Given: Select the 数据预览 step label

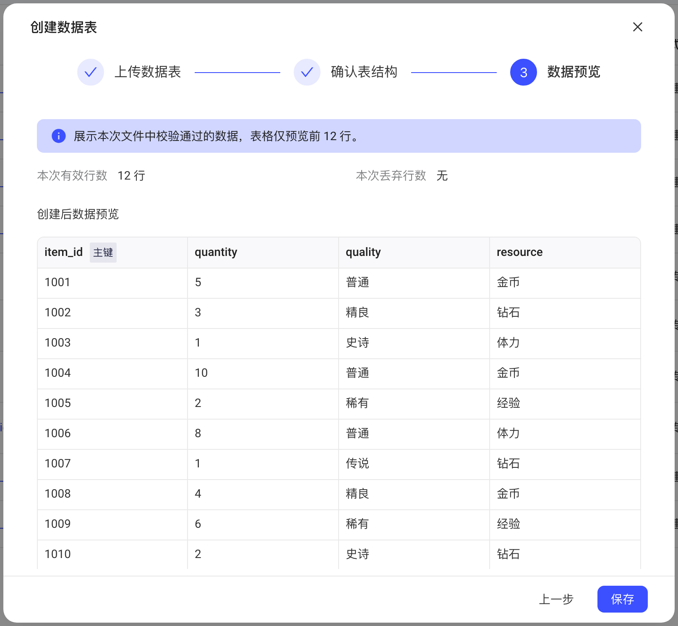Looking at the screenshot, I should click(x=574, y=72).
